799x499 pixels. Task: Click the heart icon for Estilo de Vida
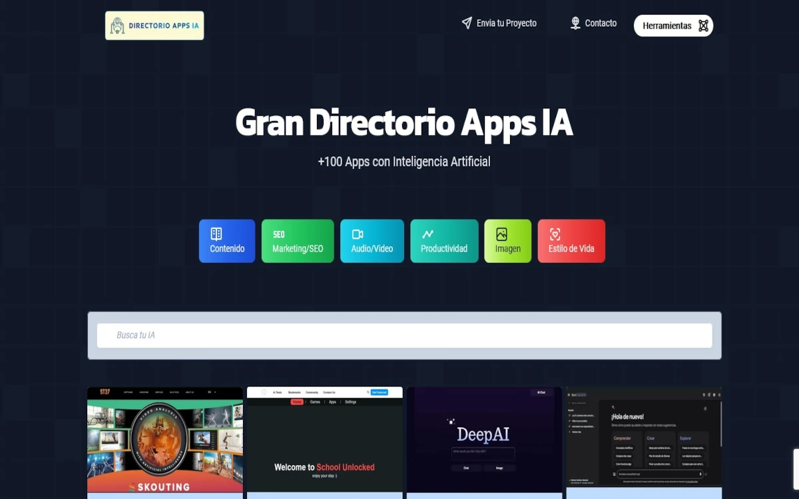point(555,234)
